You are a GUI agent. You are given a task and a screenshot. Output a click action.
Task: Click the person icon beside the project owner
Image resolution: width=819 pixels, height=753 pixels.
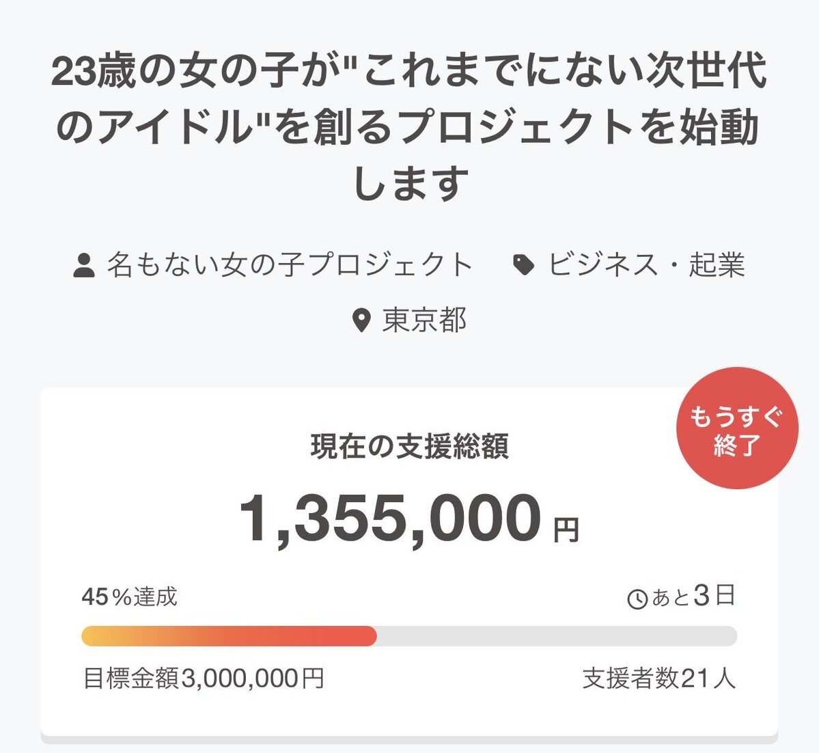(x=83, y=266)
